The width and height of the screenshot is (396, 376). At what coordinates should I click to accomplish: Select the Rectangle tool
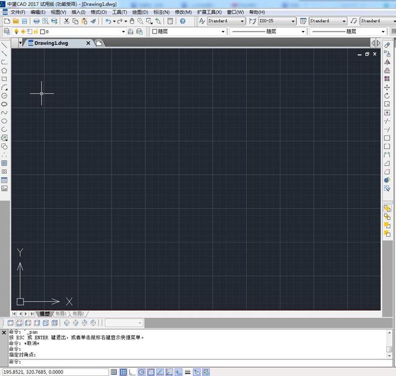point(4,79)
